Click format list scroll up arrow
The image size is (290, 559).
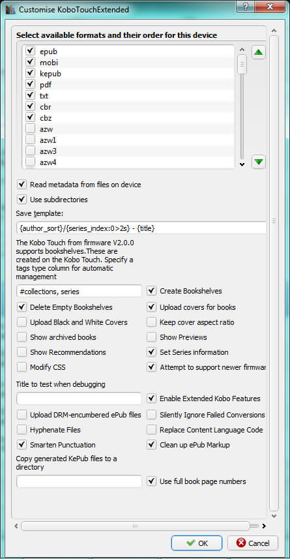[242, 50]
